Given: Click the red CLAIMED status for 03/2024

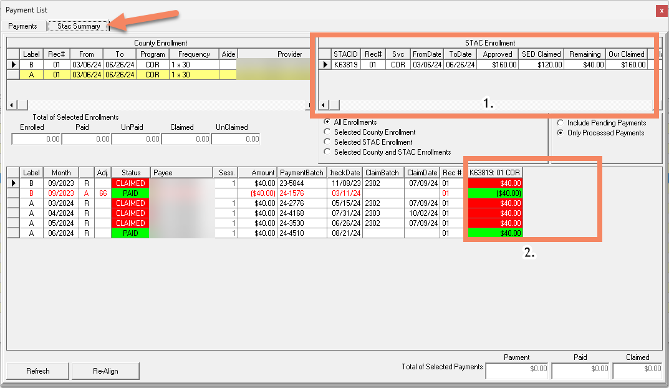Looking at the screenshot, I should pos(130,203).
